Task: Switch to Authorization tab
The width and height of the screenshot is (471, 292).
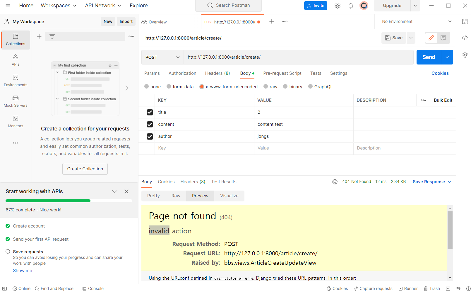Action: click(x=182, y=73)
